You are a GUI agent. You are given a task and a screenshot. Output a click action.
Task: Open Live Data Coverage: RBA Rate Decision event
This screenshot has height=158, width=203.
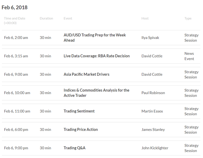point(97,56)
